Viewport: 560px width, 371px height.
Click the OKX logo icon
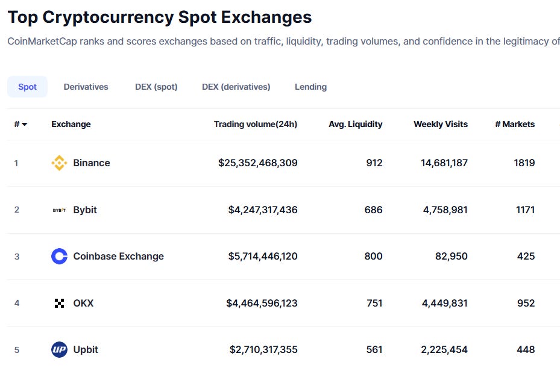59,303
